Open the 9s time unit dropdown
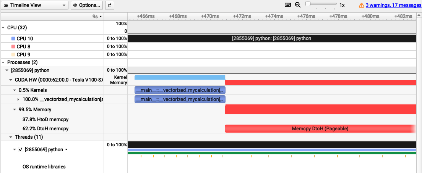422x173 pixels. [97, 17]
